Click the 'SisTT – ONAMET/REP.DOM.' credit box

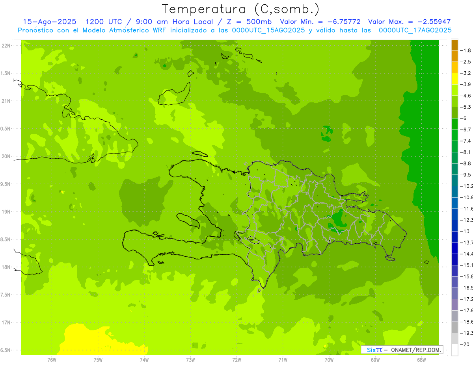point(402,350)
